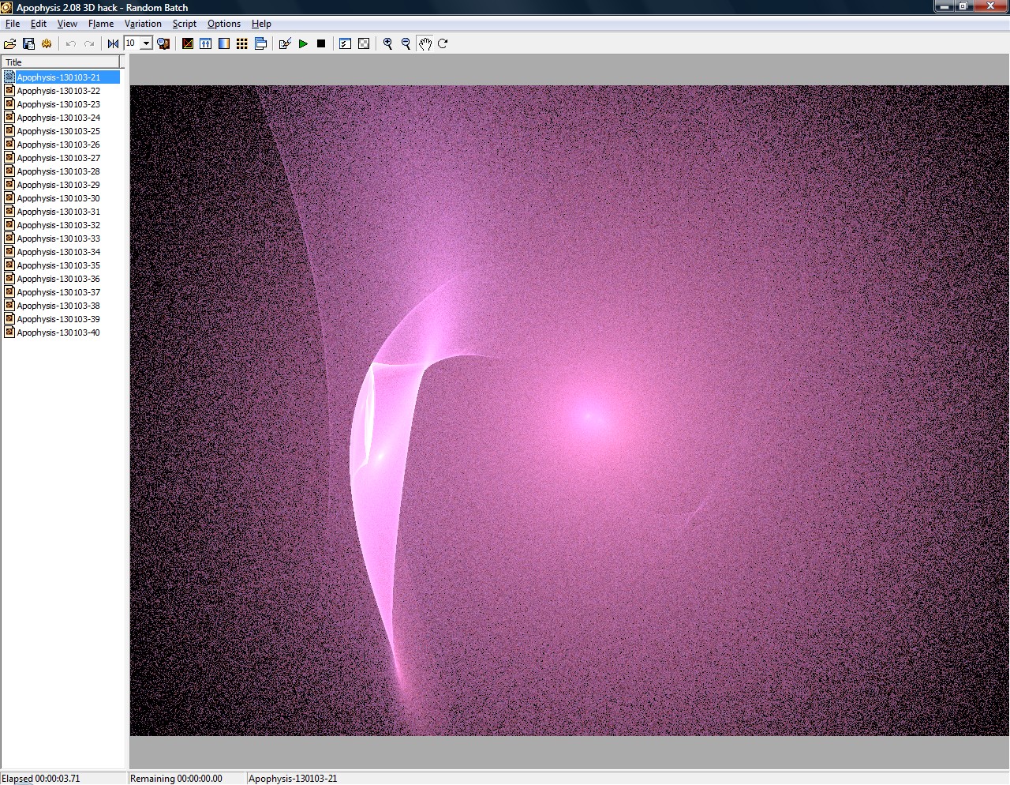Select Apophysis-130103-27 in the flame list
Screen dimensions: 1010x785
coord(58,158)
